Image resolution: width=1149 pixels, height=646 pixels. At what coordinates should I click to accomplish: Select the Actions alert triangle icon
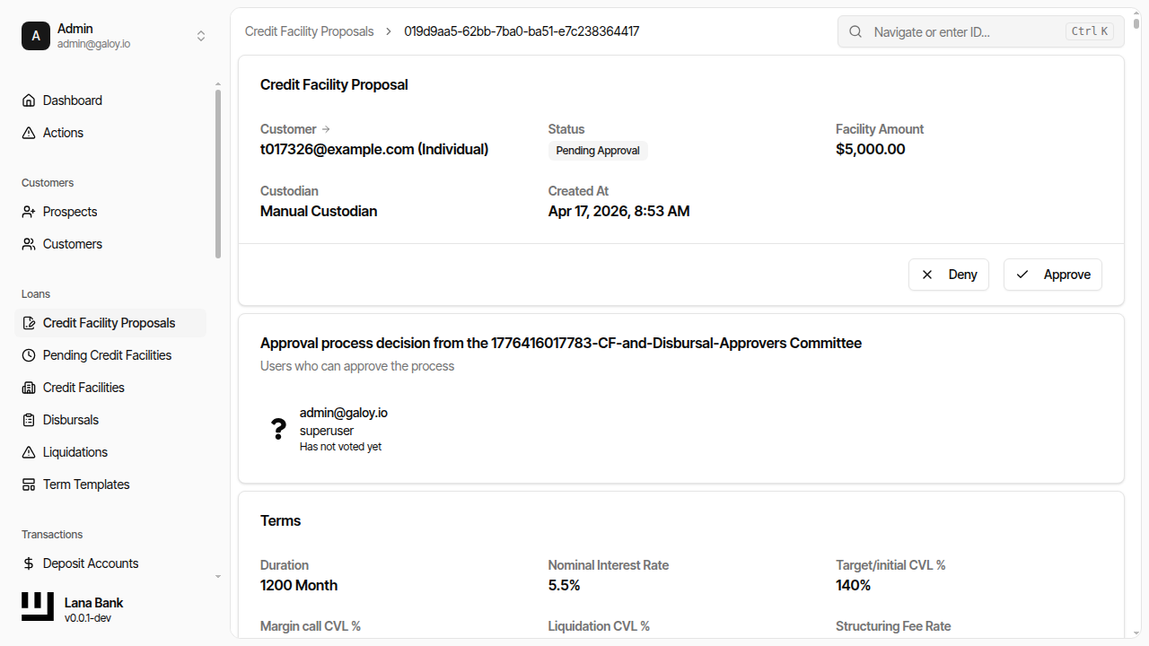(28, 132)
